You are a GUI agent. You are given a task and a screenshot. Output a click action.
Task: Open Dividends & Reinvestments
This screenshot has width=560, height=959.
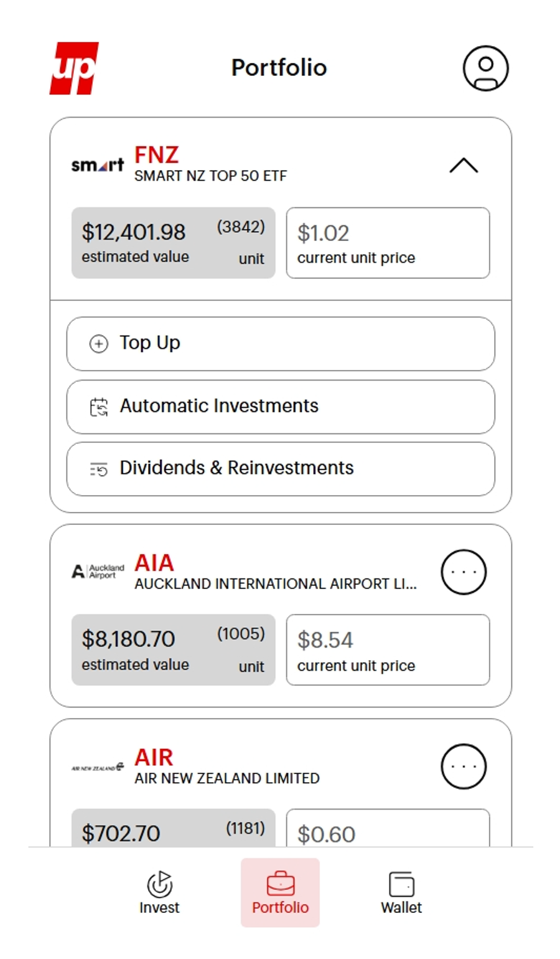click(281, 469)
